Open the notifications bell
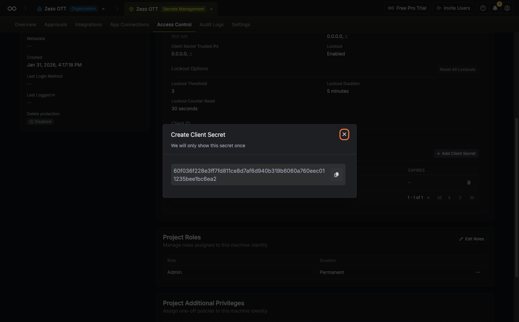Screen dimensions: 519x322 pyautogui.click(x=495, y=8)
